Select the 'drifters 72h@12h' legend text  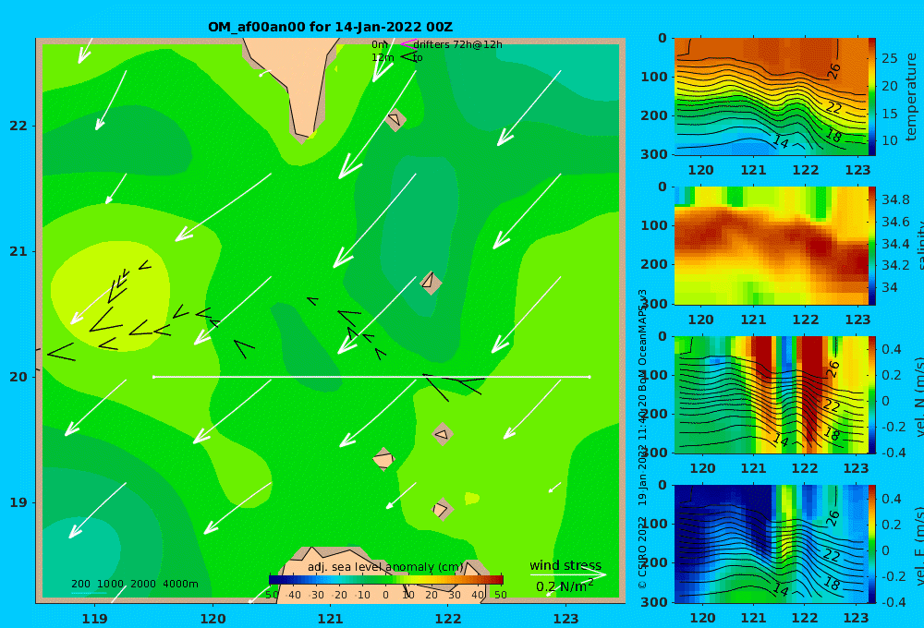tap(457, 44)
